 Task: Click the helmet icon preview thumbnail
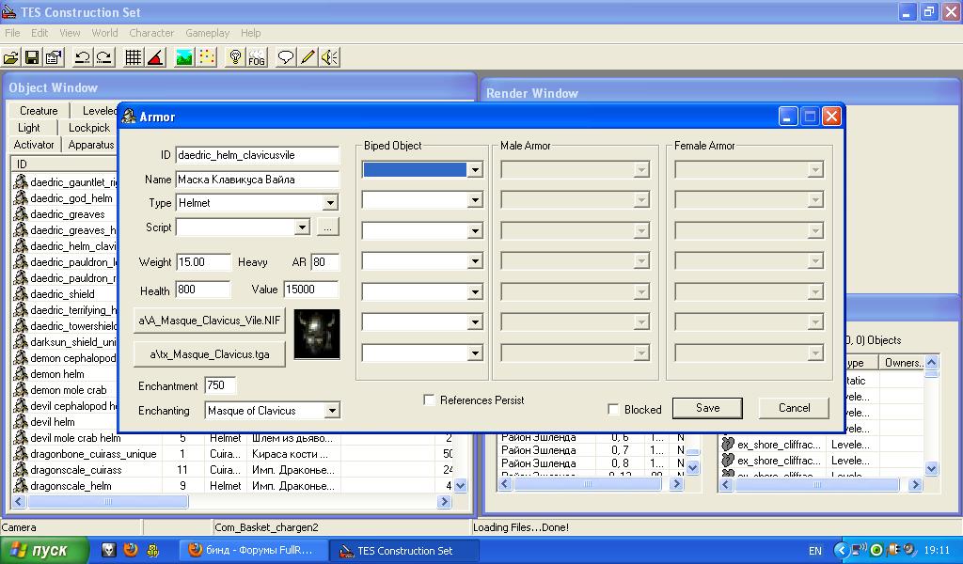coord(317,335)
